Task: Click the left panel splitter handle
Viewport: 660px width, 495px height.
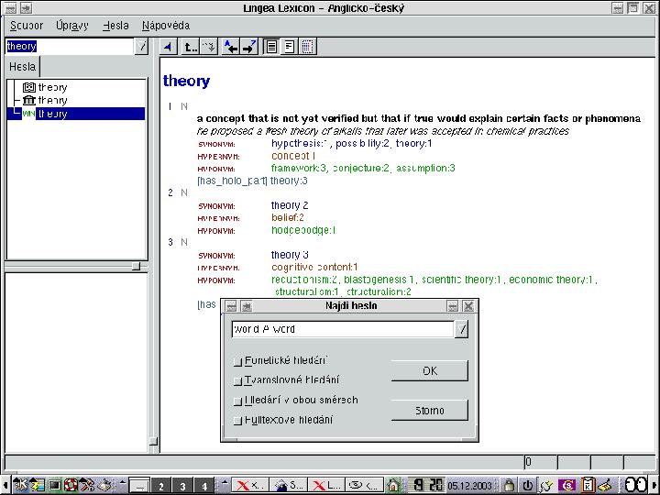Action: pos(136,266)
